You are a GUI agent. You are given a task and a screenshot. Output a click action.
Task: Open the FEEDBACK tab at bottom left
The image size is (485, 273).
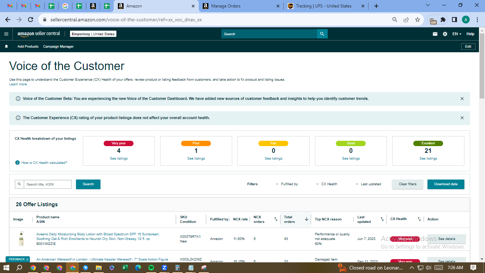point(18,259)
